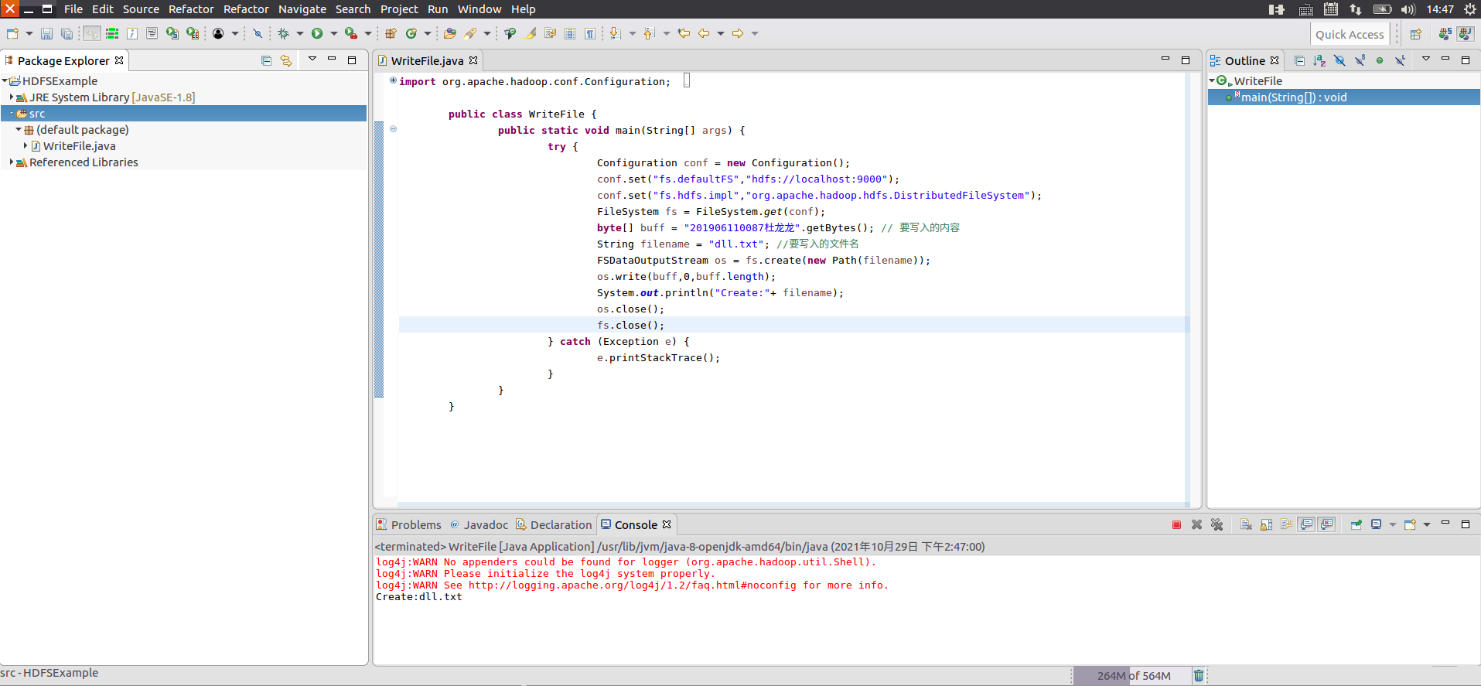Collapse all in Package Explorer
This screenshot has width=1481, height=686.
click(x=266, y=60)
